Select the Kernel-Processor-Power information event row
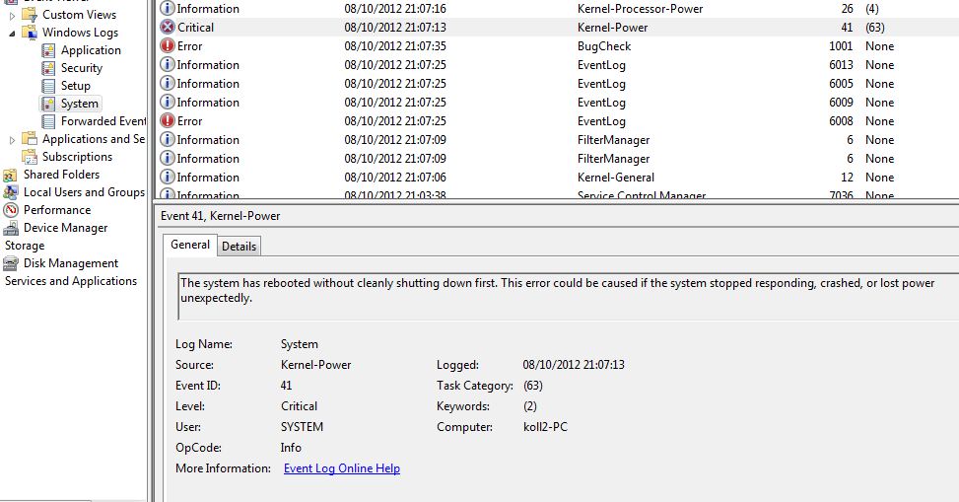 (493, 9)
